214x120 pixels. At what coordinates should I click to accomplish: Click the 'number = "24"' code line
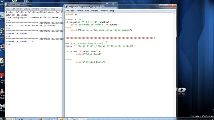point(74,19)
